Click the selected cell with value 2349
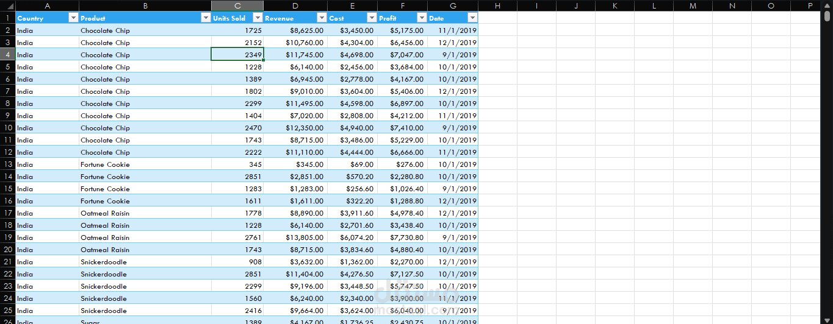This screenshot has width=833, height=324. tap(237, 54)
